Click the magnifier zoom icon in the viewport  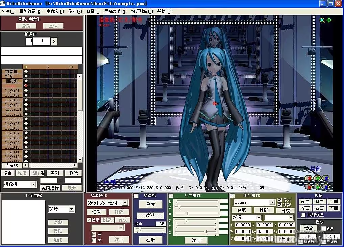click(x=322, y=20)
